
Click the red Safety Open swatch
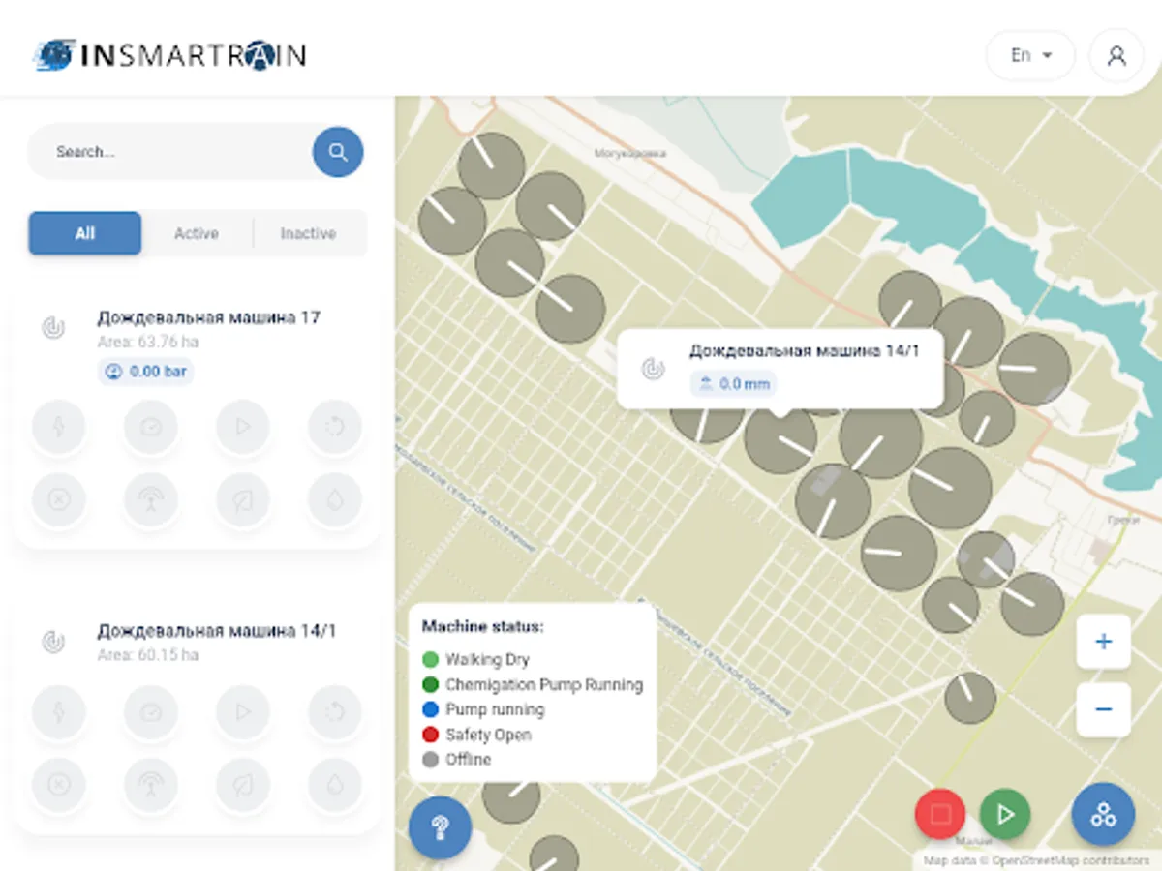431,735
